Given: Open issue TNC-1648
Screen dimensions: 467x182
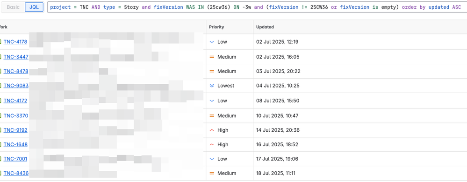Looking at the screenshot, I should 15,144.
